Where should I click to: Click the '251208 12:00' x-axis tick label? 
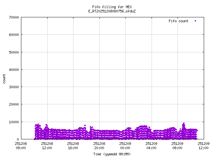tap(47, 146)
